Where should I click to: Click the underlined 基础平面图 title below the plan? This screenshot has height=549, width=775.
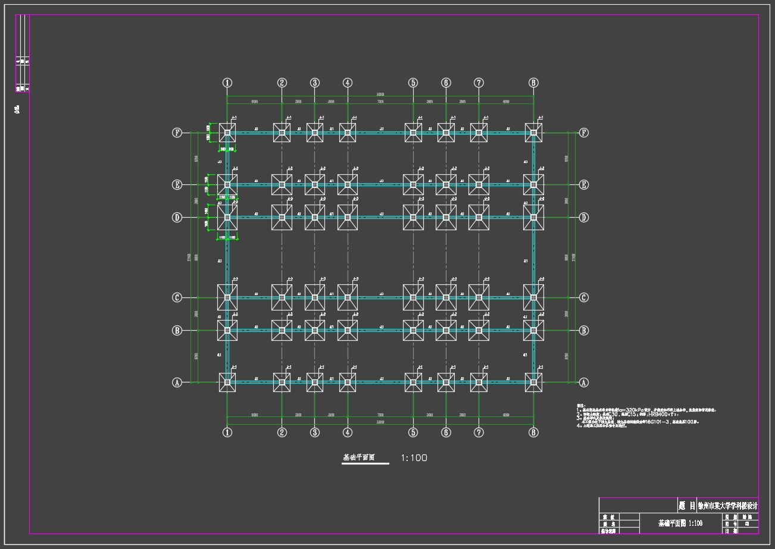pos(358,457)
